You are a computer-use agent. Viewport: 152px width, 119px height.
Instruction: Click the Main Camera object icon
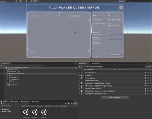[8, 70]
